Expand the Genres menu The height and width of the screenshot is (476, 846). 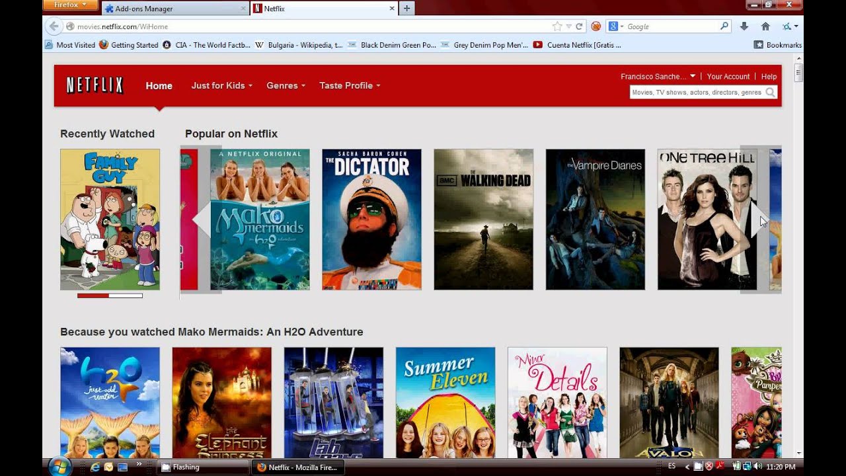286,85
